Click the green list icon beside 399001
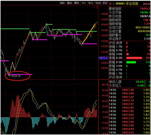 113,4
